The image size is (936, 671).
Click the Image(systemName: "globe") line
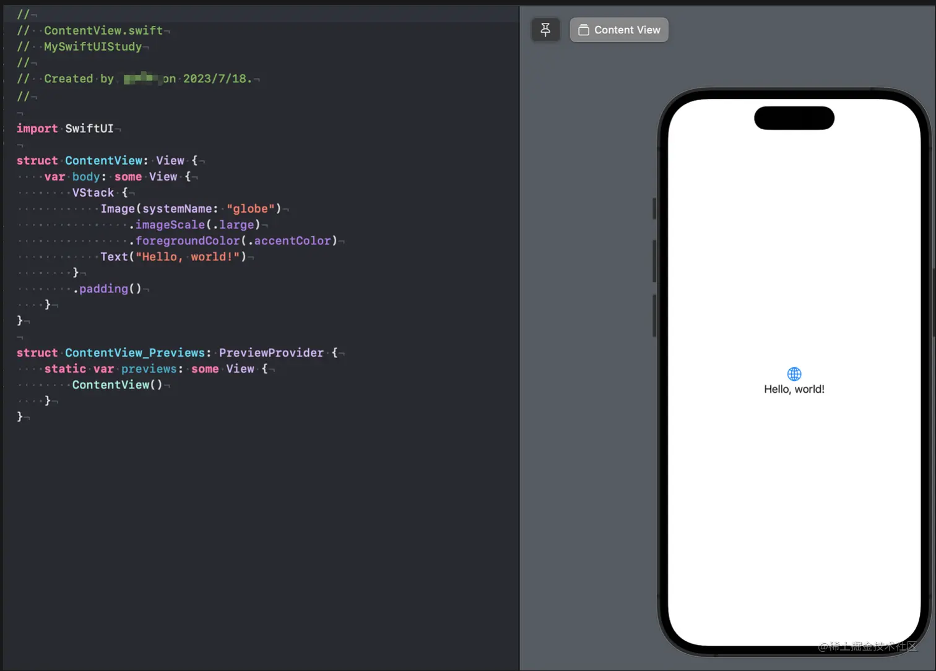tap(191, 209)
